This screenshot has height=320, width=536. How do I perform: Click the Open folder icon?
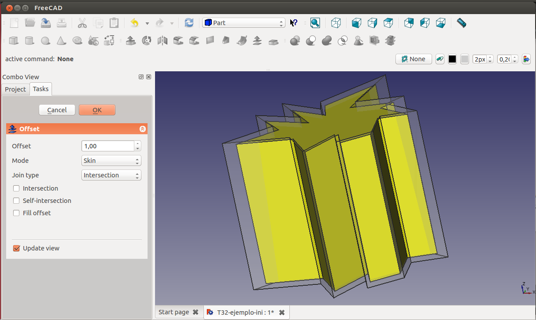30,23
